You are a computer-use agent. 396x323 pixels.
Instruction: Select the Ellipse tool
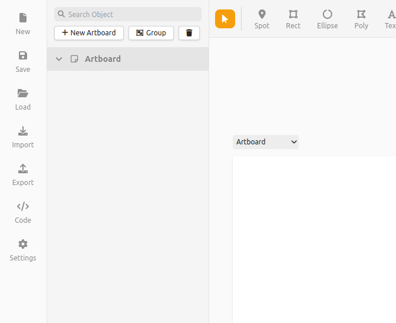click(327, 19)
